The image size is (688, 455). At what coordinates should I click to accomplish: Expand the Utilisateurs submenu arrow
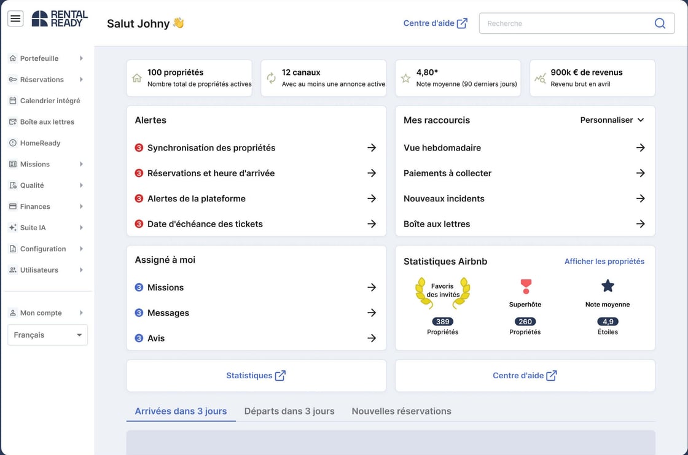tap(81, 270)
